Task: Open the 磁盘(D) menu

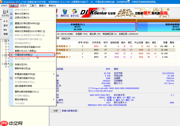Action: pyautogui.click(x=14, y=5)
